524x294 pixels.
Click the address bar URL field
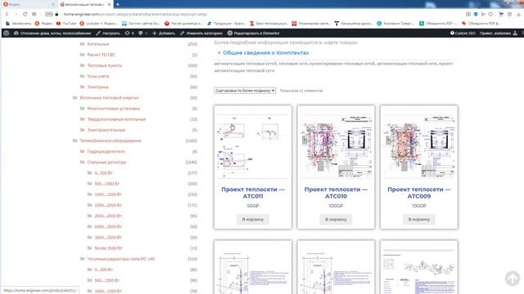point(135,15)
